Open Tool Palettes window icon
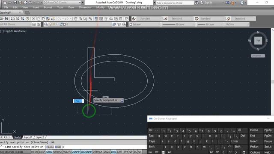 (106, 18)
